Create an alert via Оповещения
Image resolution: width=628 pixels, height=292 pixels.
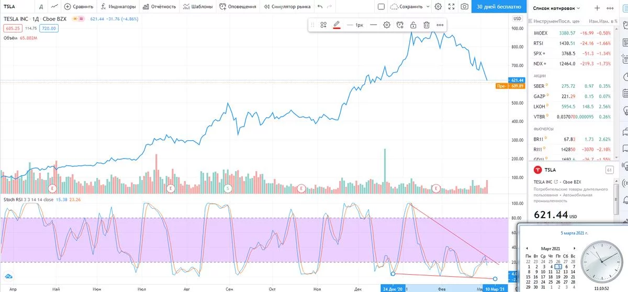pyautogui.click(x=238, y=7)
